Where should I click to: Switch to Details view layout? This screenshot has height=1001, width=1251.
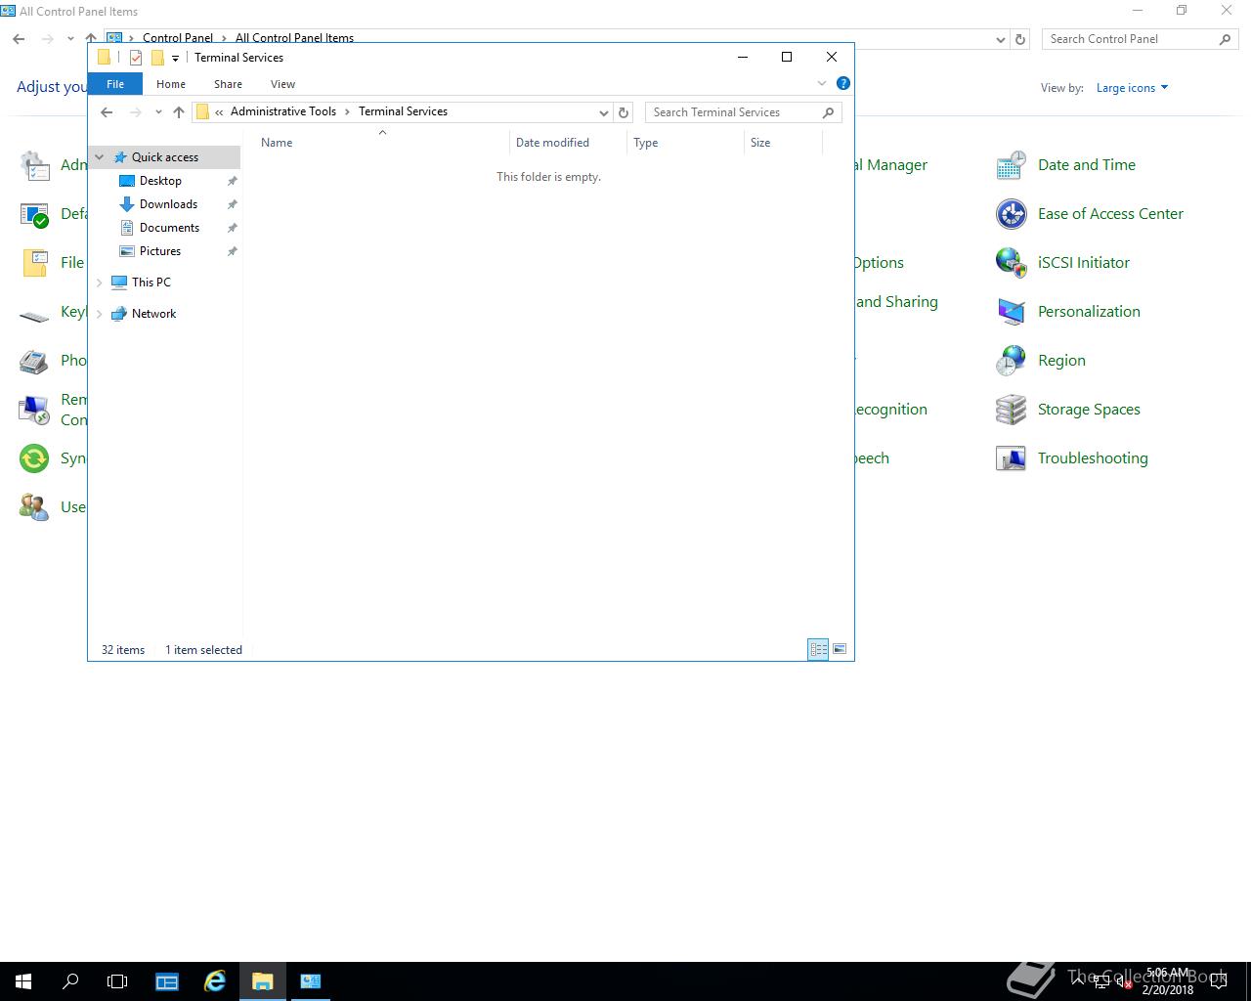[818, 649]
